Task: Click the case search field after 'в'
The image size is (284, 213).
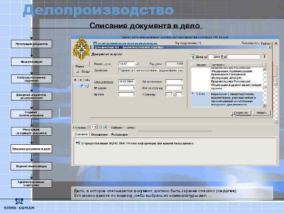Action: coord(244,57)
